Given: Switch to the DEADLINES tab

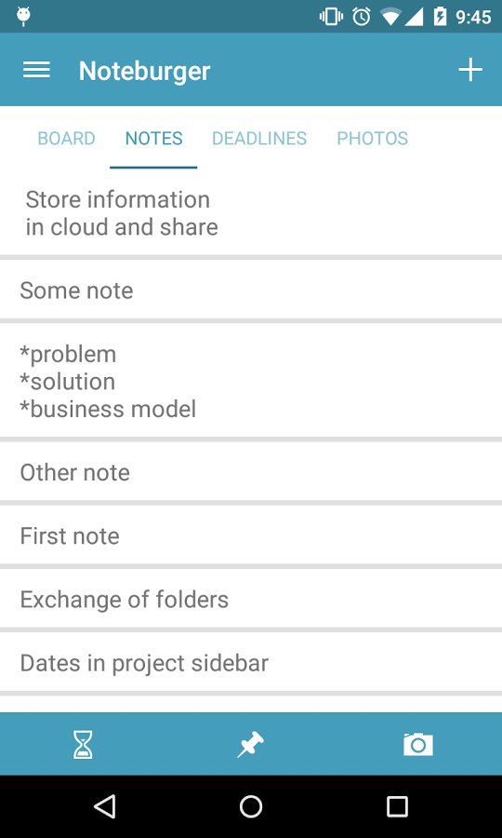Looking at the screenshot, I should click(259, 139).
